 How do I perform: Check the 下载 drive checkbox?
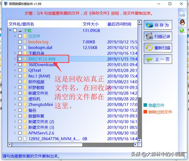coord(15,30)
